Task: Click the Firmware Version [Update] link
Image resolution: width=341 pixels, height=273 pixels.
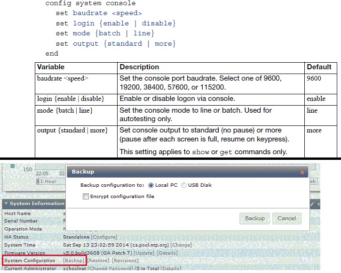Action: point(144,253)
